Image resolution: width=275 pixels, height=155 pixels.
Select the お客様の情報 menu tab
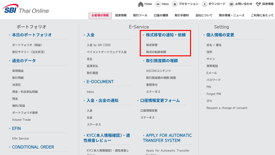pos(100,15)
